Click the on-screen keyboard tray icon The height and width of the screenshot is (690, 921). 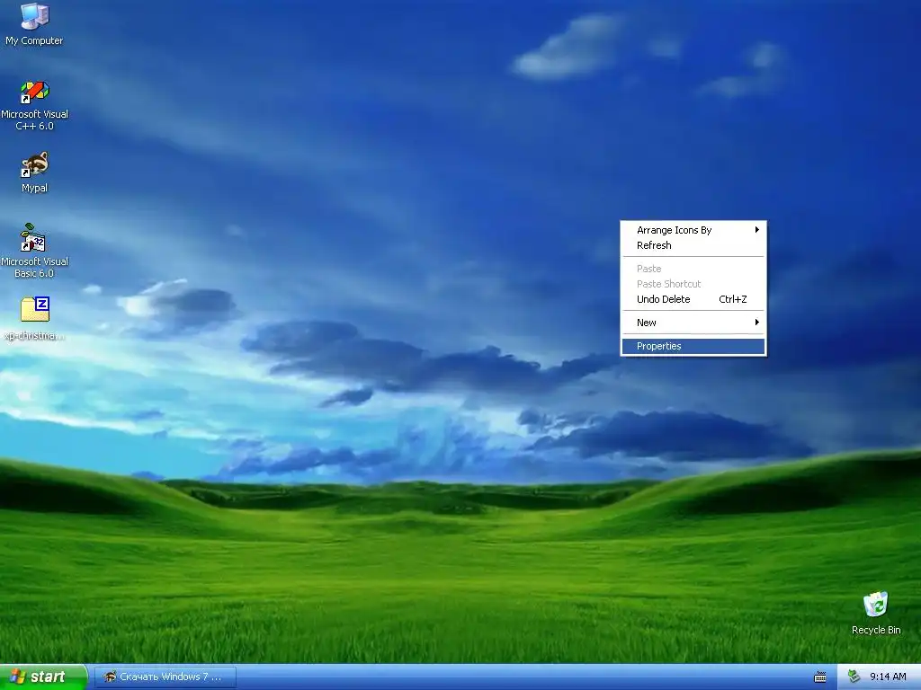pos(820,677)
